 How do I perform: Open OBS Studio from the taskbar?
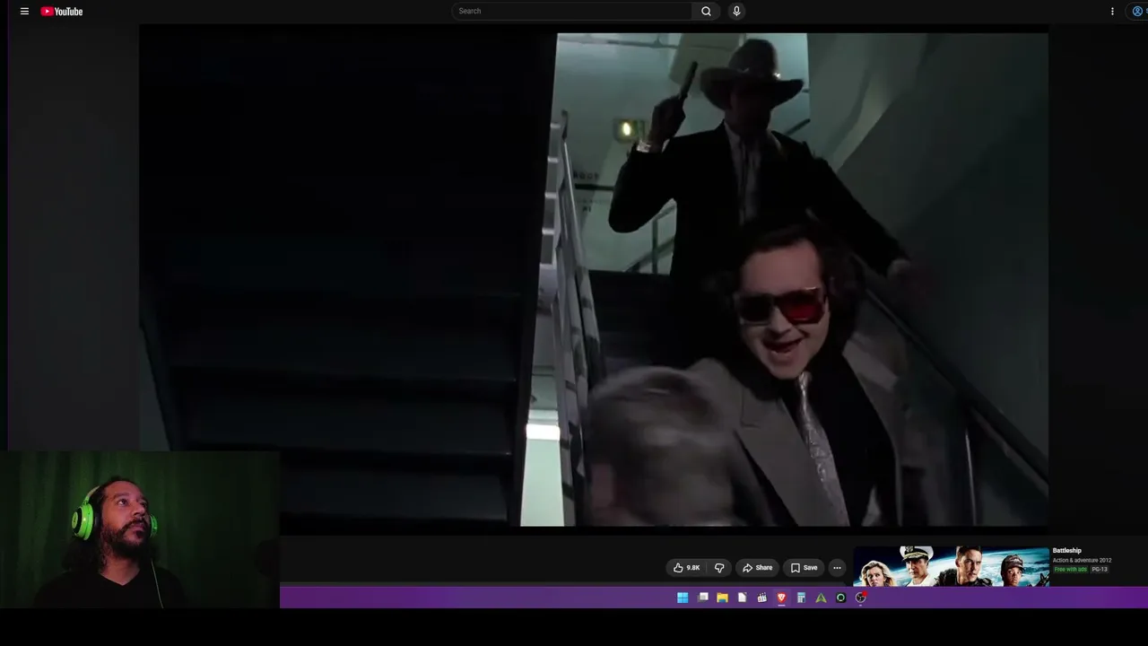coord(860,598)
